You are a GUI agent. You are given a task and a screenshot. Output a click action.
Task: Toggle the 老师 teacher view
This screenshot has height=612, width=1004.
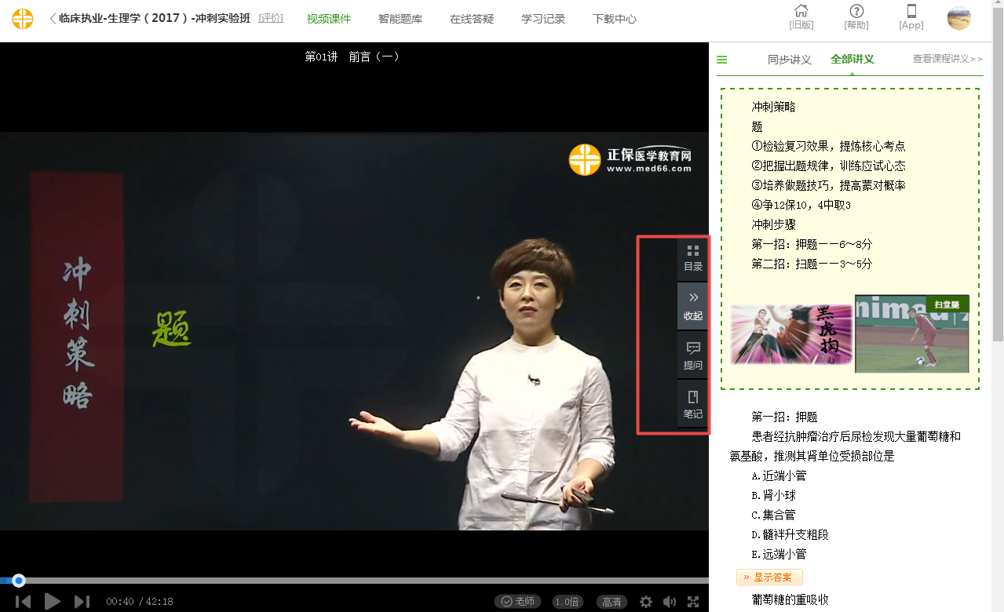pyautogui.click(x=518, y=602)
